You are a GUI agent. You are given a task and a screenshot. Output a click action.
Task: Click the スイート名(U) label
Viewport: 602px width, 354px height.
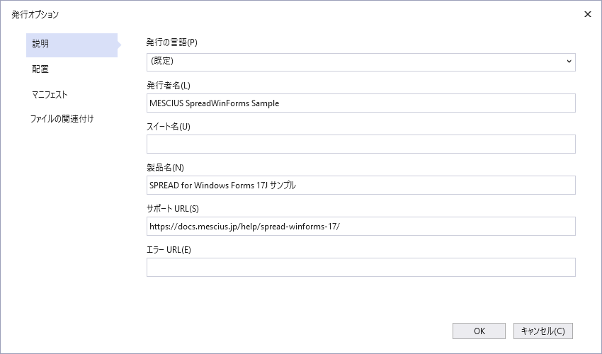169,127
